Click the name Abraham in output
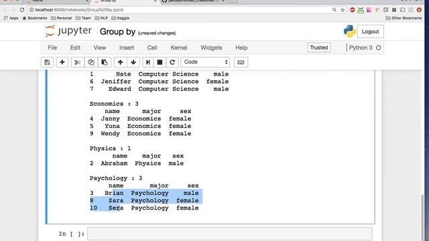This screenshot has height=241, width=429. (114, 163)
